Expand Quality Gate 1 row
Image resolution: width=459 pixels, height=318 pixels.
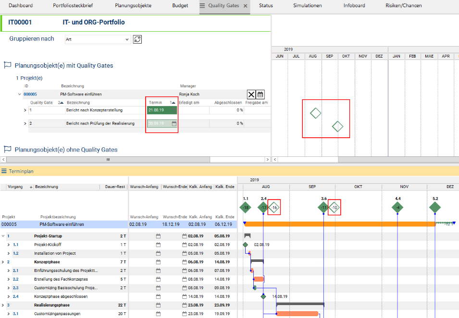25,110
